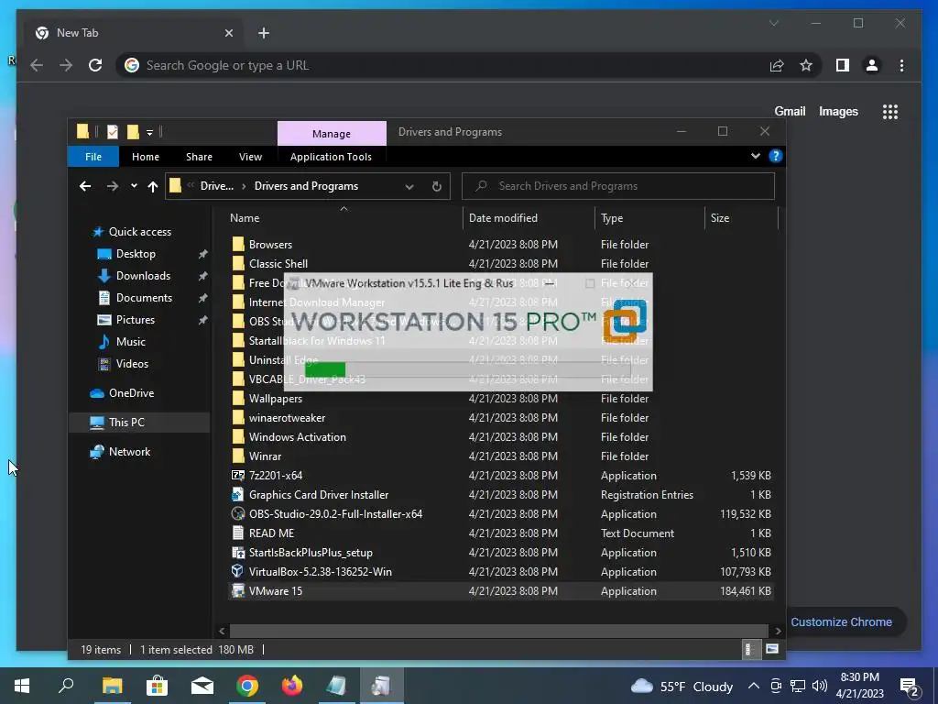Open Chrome's three-dot menu
Screen dimensions: 938x704
901,65
